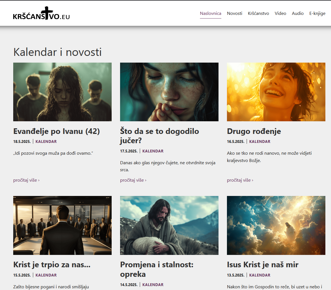Click KALENDAR tag under Drugo rođenje
331x290 pixels.
point(260,141)
